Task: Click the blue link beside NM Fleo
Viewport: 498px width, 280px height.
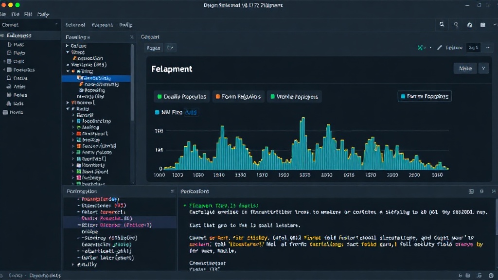Action: coord(191,112)
